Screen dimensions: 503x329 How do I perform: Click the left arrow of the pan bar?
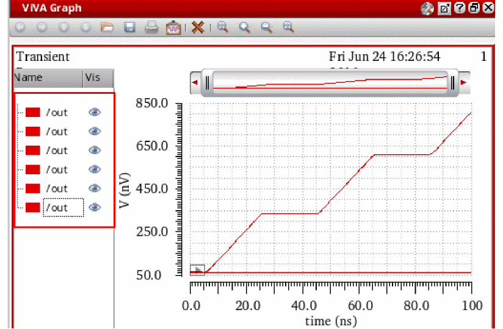(x=196, y=82)
